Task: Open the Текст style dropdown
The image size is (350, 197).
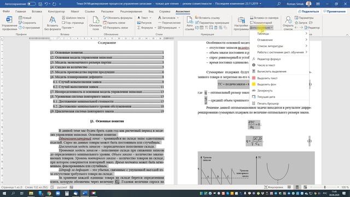Action: [x=144, y=18]
